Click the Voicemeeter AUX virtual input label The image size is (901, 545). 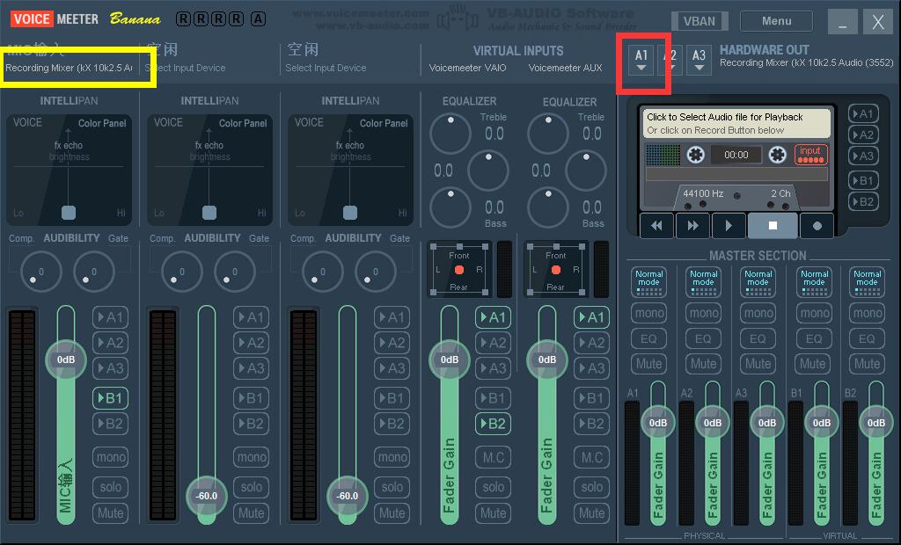point(566,68)
